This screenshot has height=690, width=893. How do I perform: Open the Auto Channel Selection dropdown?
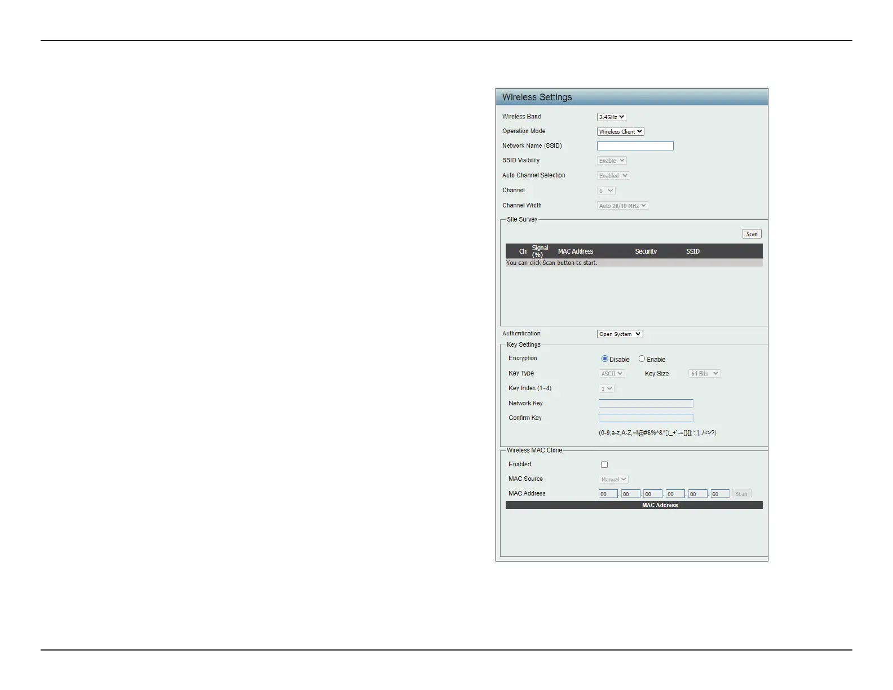(x=613, y=176)
